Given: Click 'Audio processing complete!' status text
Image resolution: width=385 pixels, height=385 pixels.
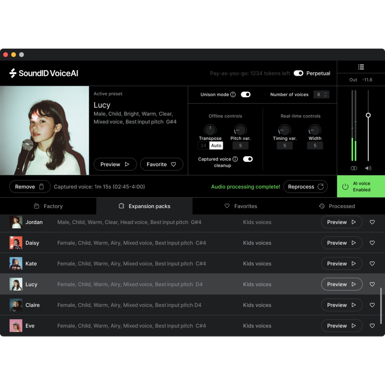Looking at the screenshot, I should tap(245, 186).
